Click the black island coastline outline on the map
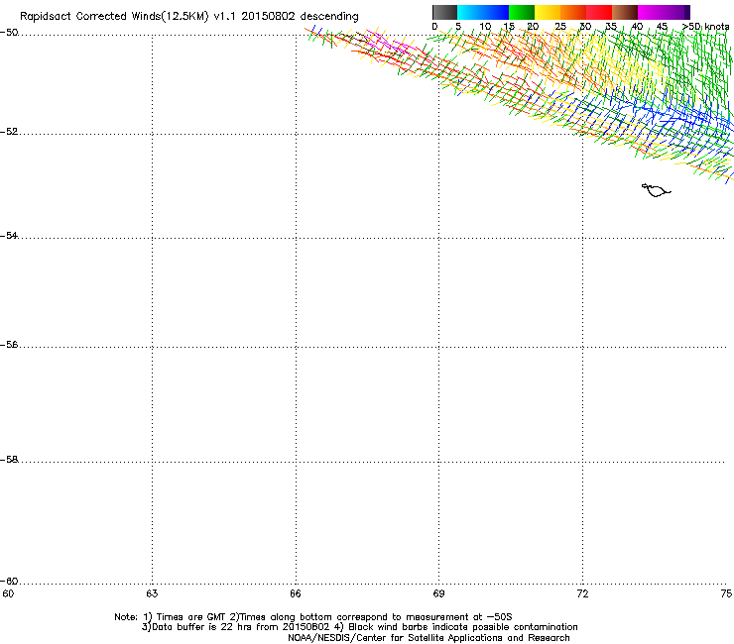This screenshot has height=644, width=734. click(x=656, y=190)
